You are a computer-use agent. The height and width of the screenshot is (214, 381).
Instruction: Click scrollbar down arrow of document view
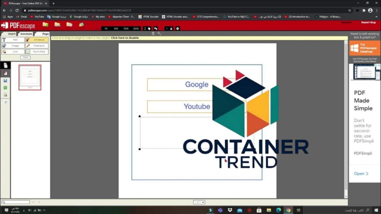pyautogui.click(x=346, y=197)
